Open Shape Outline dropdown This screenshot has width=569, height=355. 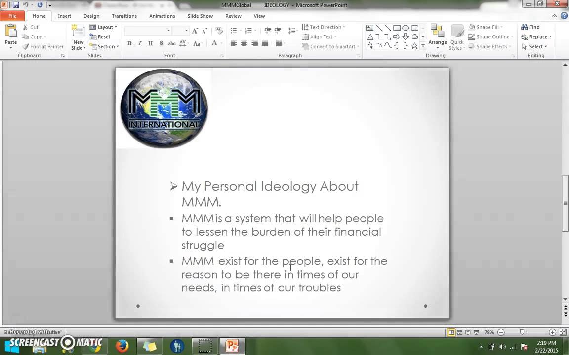tap(491, 37)
